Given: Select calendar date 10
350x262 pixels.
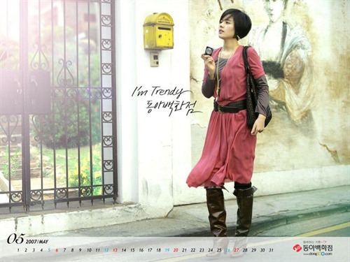Looking at the screenshot, I should click(x=89, y=250).
